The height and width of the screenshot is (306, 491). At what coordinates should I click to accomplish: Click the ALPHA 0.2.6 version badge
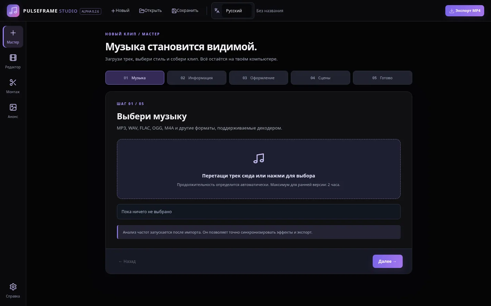pyautogui.click(x=90, y=11)
